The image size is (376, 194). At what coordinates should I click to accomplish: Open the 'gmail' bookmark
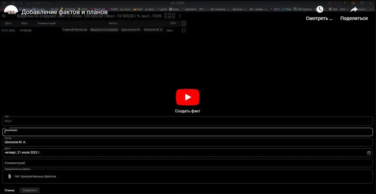161,9
